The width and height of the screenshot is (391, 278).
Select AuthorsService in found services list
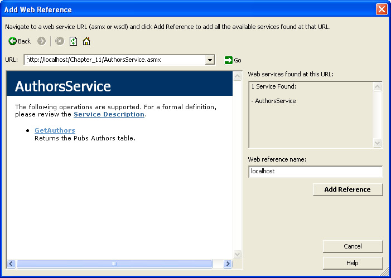pos(275,101)
